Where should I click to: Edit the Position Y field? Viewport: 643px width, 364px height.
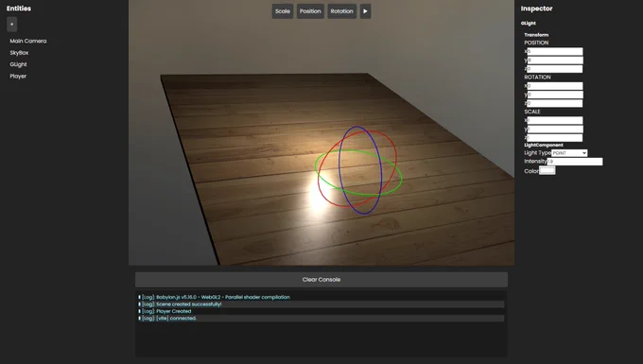[x=555, y=61]
